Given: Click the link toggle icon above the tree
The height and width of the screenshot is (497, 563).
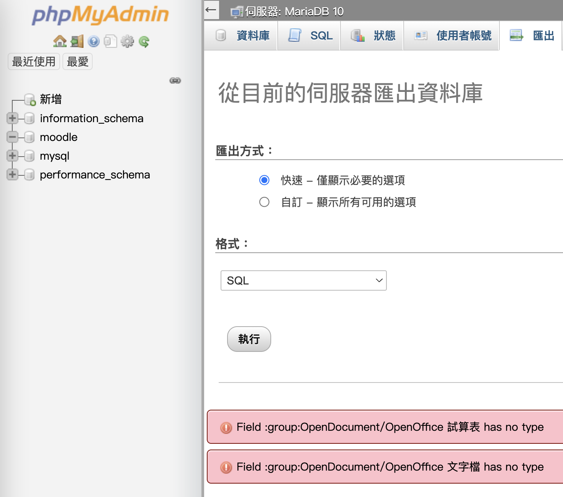Looking at the screenshot, I should tap(175, 81).
